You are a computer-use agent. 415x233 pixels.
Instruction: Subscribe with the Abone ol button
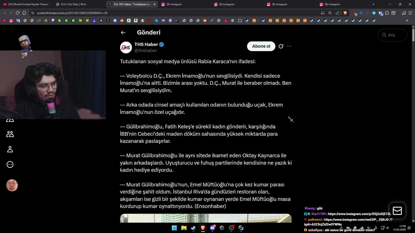pyautogui.click(x=261, y=46)
